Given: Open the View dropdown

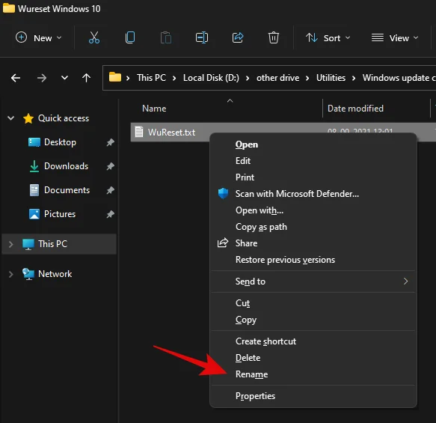Looking at the screenshot, I should tap(395, 37).
